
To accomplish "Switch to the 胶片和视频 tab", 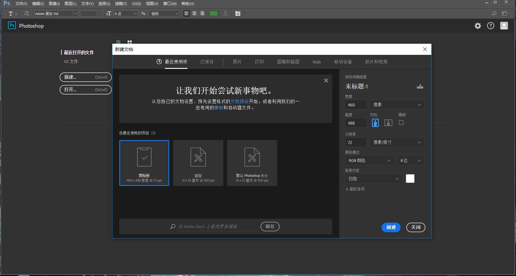I will [x=376, y=62].
